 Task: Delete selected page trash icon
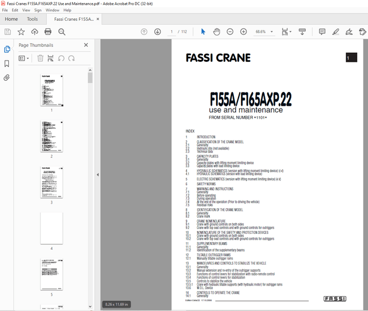click(40, 58)
